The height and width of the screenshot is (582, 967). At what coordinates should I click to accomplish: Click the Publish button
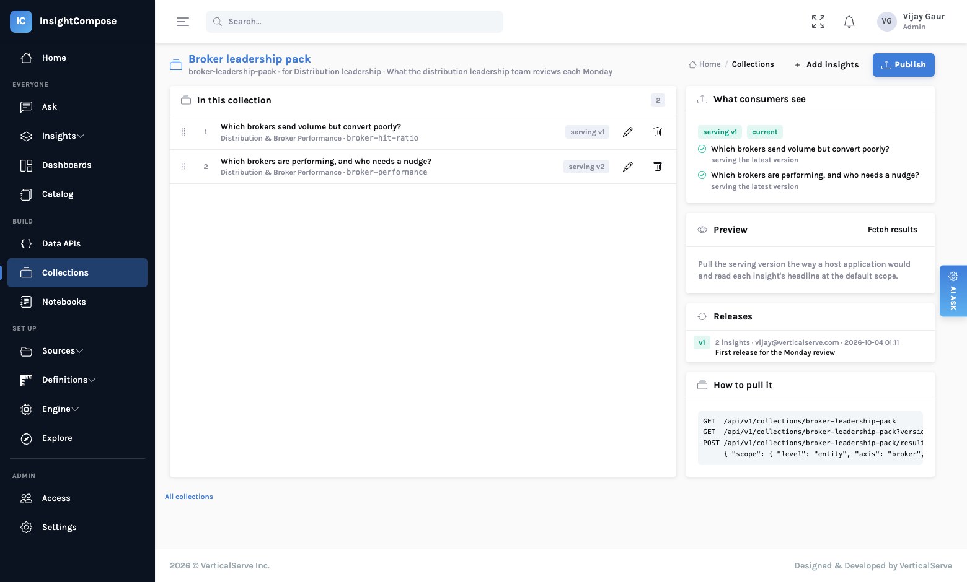pyautogui.click(x=904, y=65)
